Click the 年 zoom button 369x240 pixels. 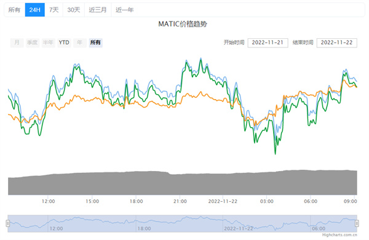click(80, 42)
